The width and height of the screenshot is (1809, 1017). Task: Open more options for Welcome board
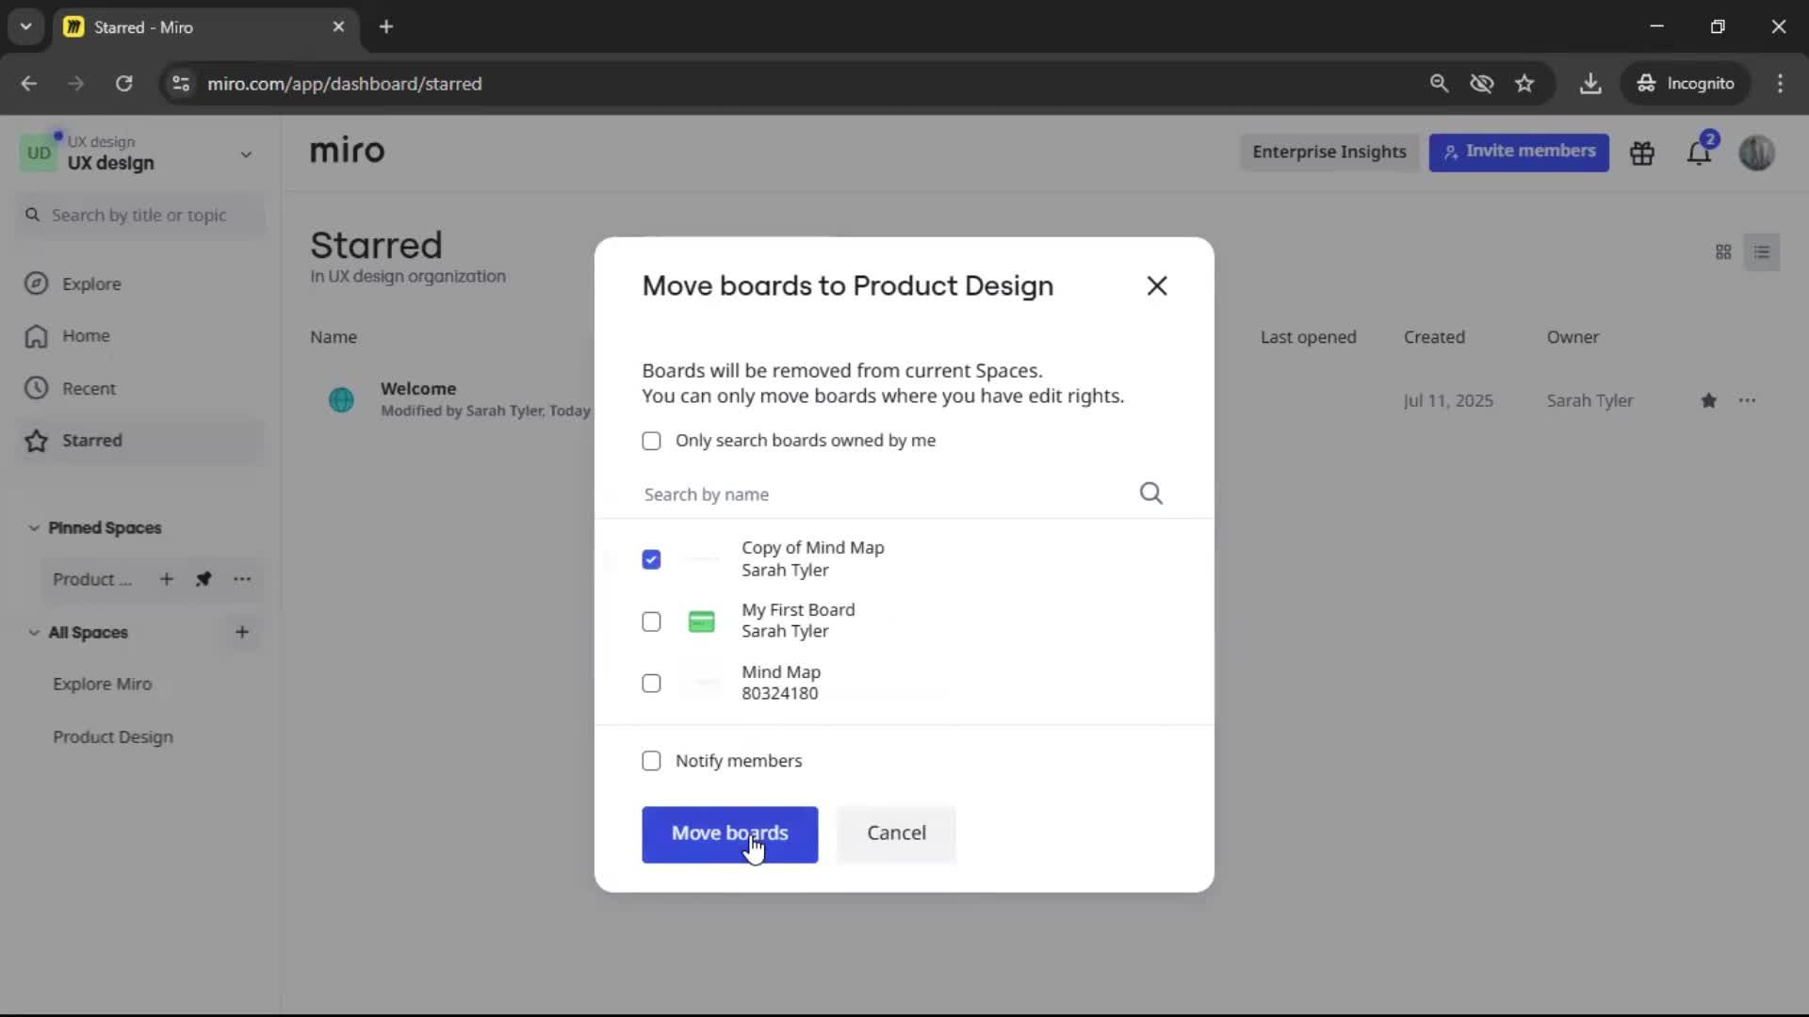tap(1747, 401)
